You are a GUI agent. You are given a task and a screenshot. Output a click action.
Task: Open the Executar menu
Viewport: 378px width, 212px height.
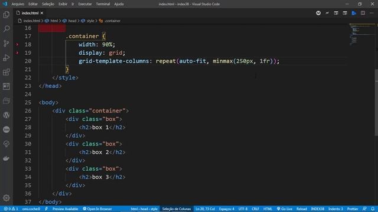85,4
